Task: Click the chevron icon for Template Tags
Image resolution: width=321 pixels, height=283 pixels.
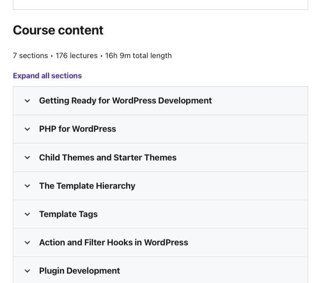Action: click(x=27, y=214)
